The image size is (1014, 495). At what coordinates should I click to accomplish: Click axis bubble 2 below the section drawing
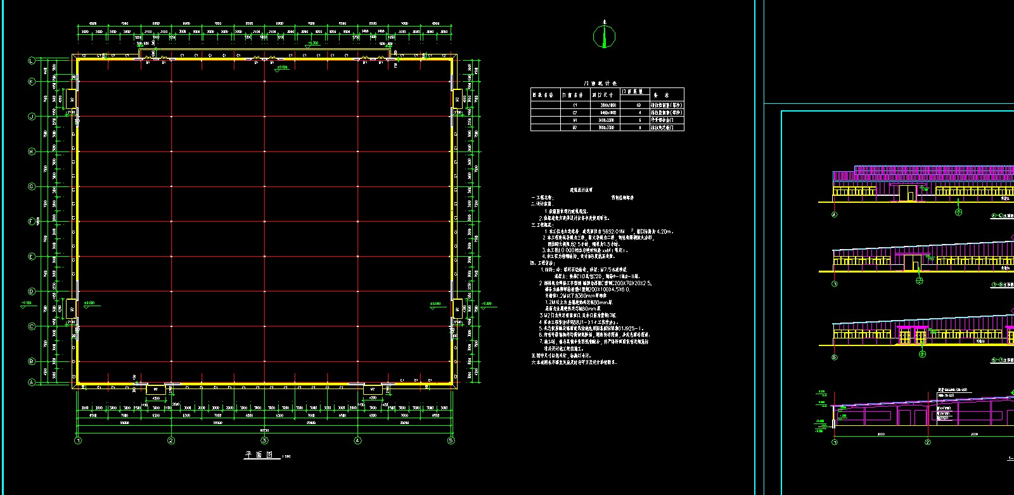tap(928, 442)
